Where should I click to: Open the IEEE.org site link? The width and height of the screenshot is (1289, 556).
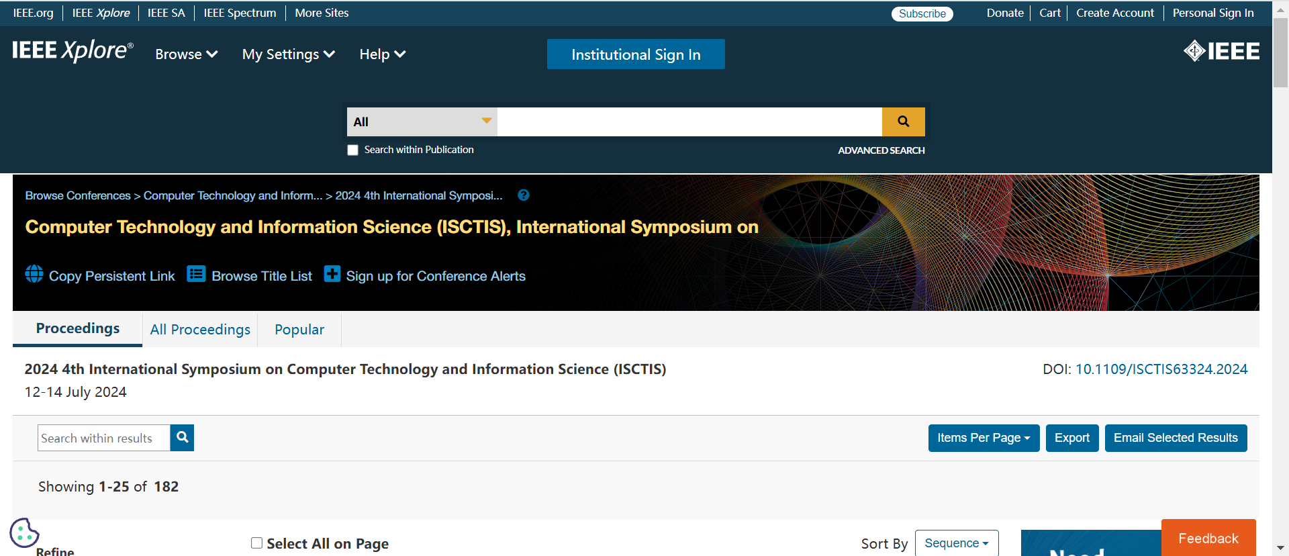[x=34, y=13]
